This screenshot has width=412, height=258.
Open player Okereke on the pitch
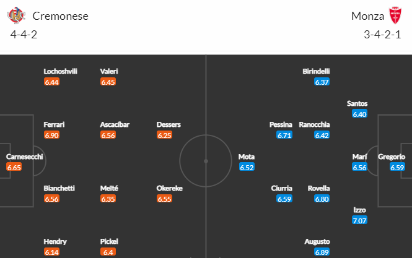click(170, 188)
